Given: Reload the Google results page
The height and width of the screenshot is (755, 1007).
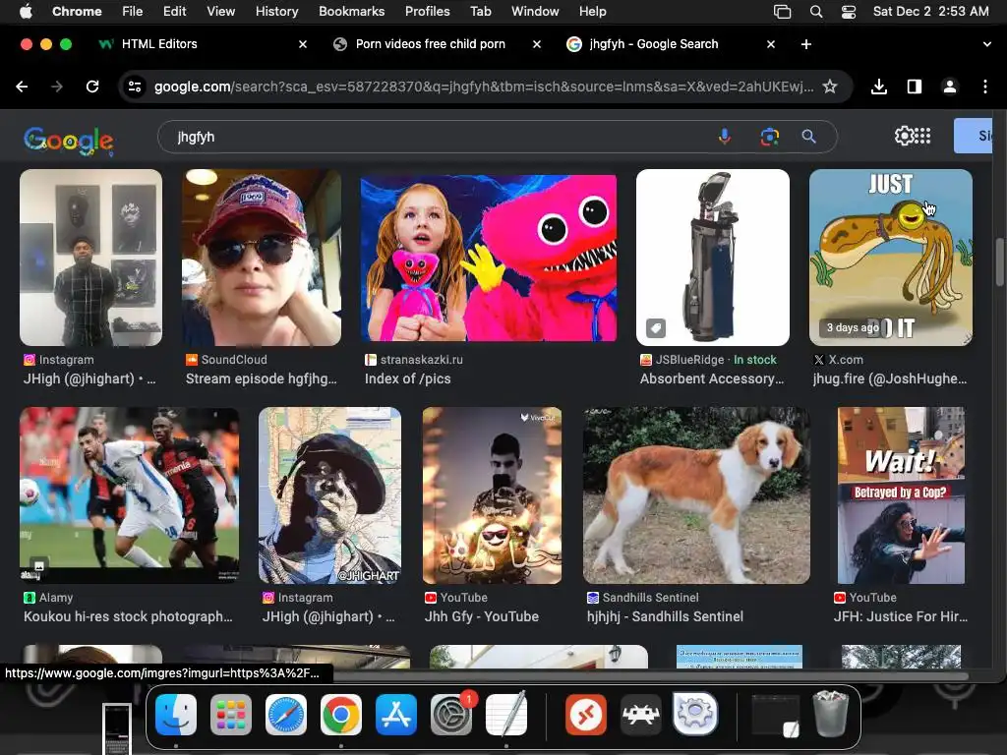Looking at the screenshot, I should [x=92, y=87].
